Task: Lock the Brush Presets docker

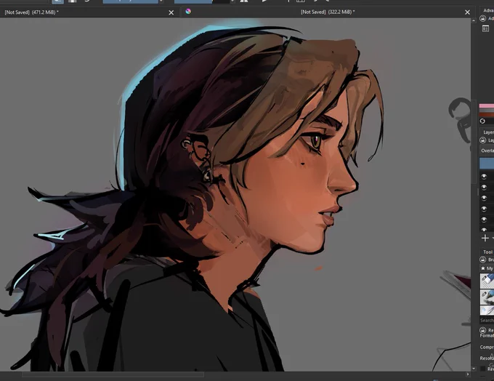Action: 482,260
